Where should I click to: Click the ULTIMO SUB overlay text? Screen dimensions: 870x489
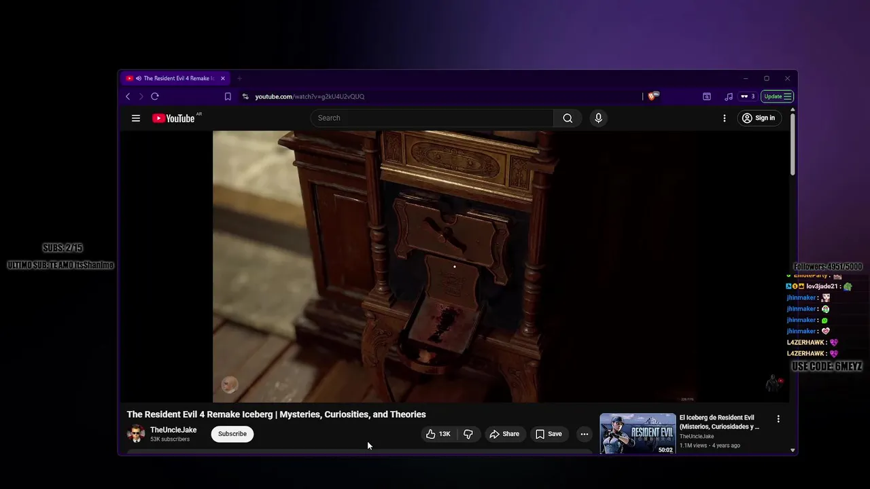pyautogui.click(x=60, y=265)
